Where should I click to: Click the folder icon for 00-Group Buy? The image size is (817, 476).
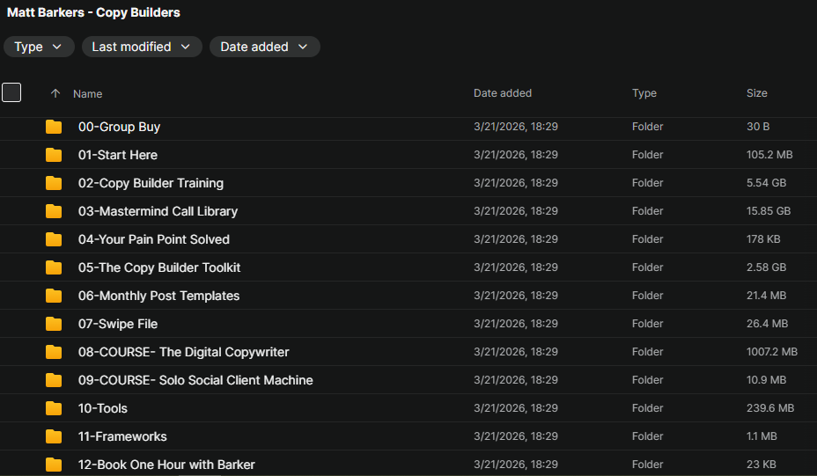coord(54,127)
